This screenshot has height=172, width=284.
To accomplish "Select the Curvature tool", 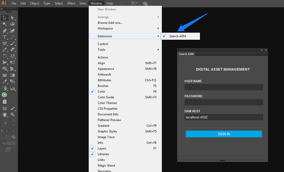I will coord(12,31).
